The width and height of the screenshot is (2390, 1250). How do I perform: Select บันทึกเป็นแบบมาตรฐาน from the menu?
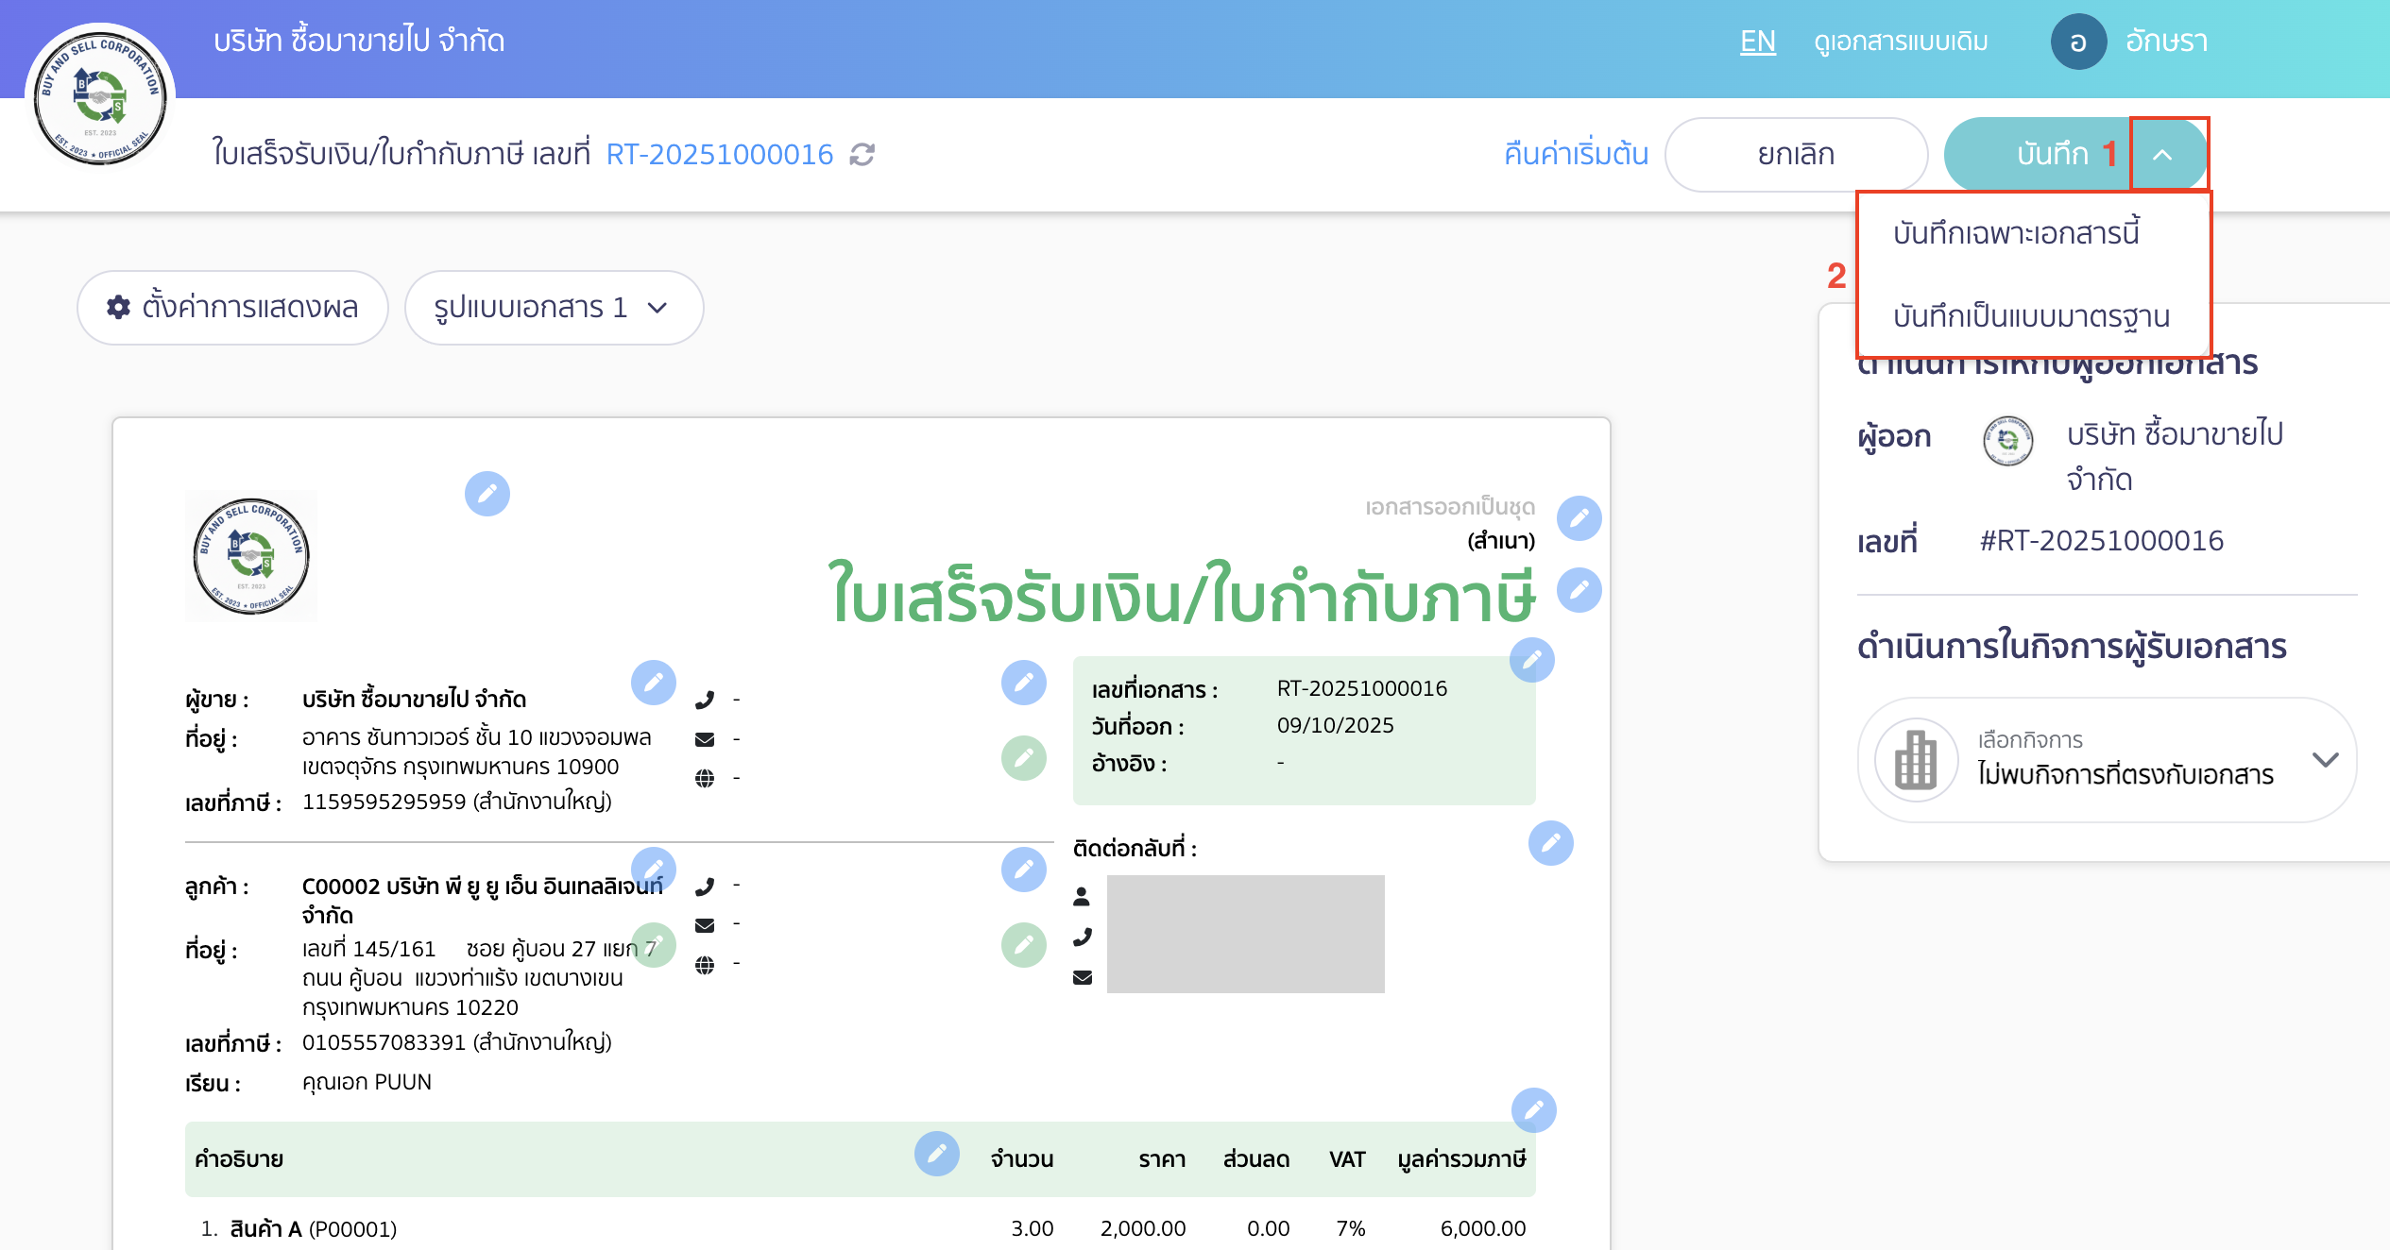pos(2031,318)
